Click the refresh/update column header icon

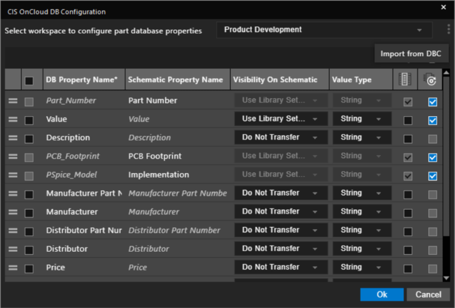coord(430,79)
